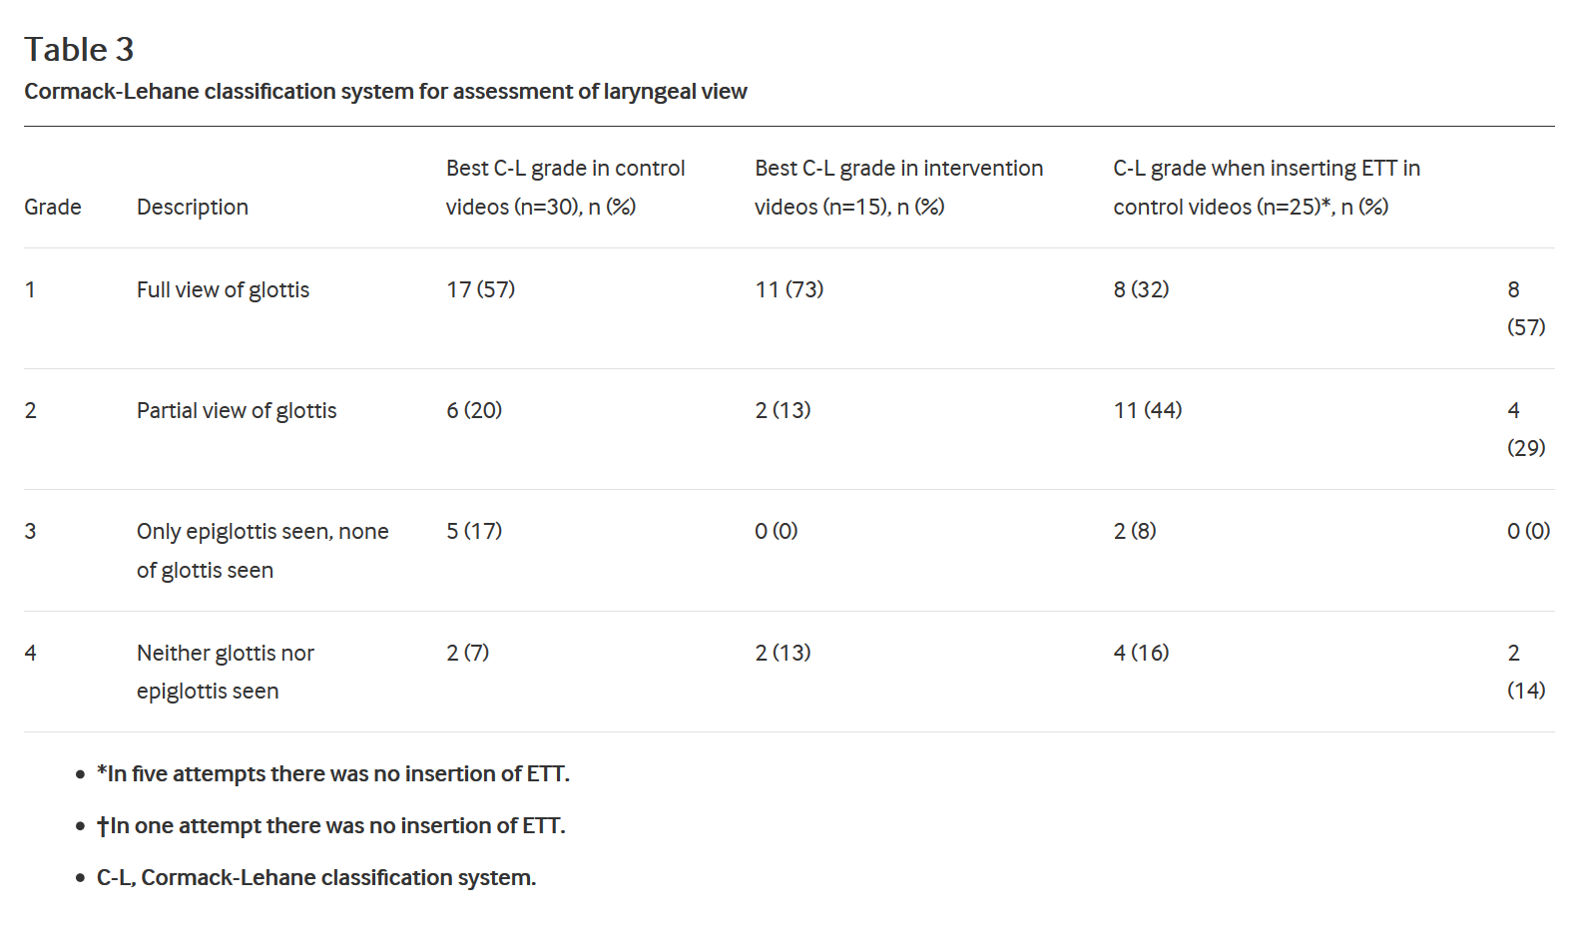1578x941 pixels.
Task: Select the "Only epiglottis seen" description cell
Action: coord(263,550)
